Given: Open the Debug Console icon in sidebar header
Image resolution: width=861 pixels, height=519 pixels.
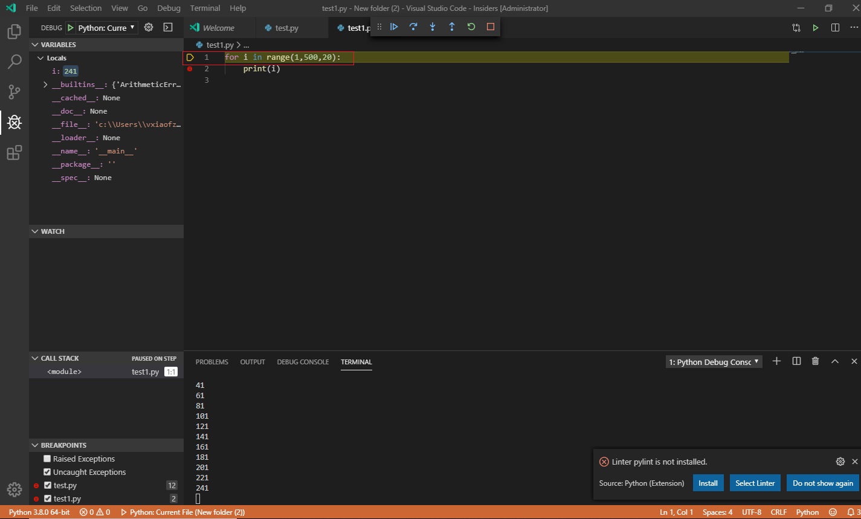Looking at the screenshot, I should click(168, 28).
